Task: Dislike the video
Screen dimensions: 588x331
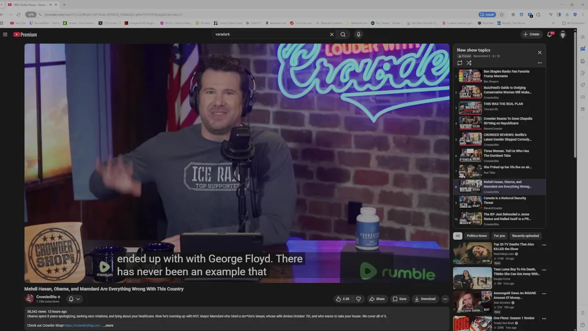Action: click(358, 299)
